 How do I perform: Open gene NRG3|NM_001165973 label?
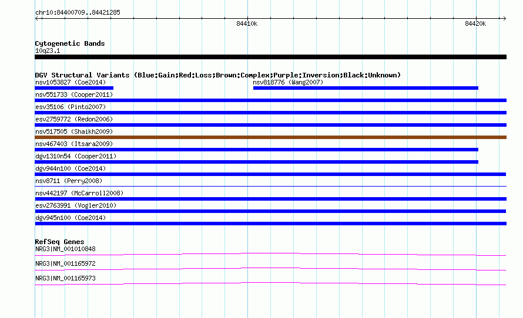[x=65, y=278]
